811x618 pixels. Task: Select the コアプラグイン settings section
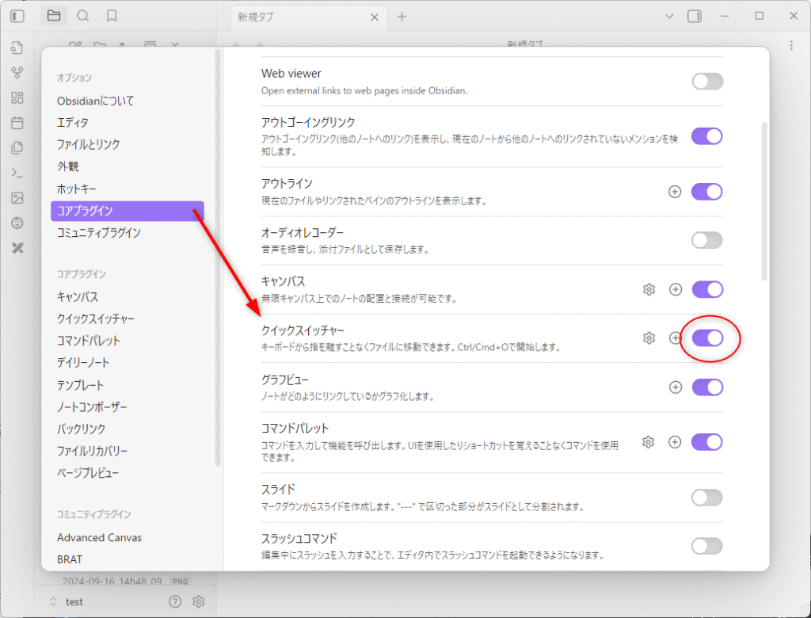click(x=128, y=212)
